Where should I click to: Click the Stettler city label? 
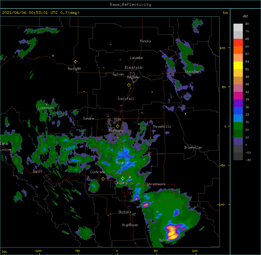(x=192, y=72)
